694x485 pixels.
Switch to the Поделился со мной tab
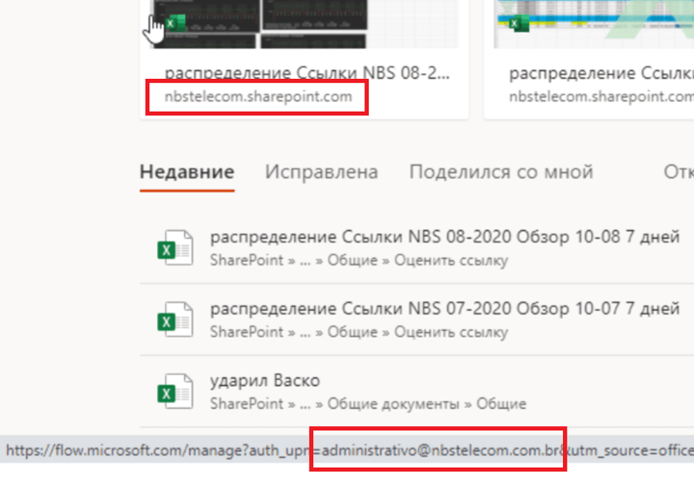(x=501, y=171)
